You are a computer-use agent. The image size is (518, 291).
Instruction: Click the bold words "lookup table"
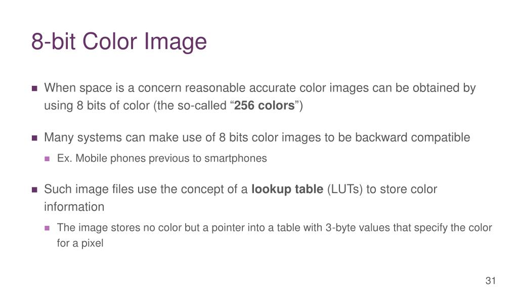287,189
